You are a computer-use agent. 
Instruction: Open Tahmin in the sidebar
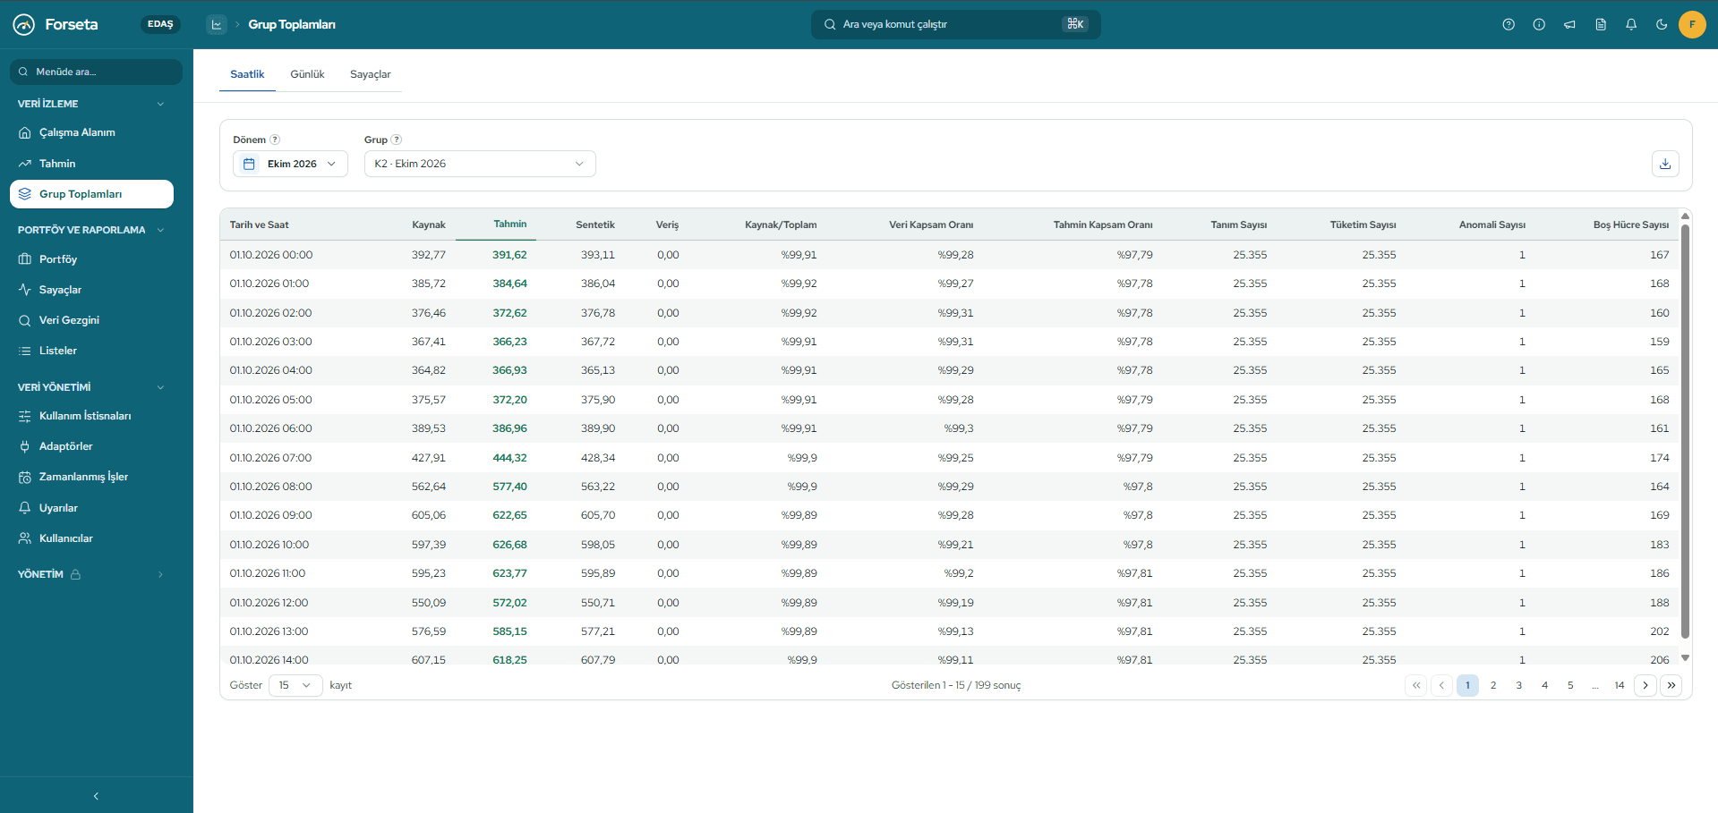91,164
